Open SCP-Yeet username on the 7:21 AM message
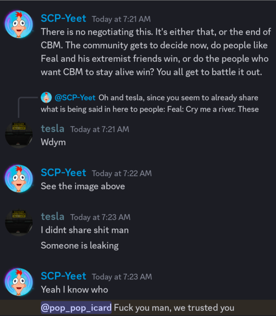This screenshot has height=316, width=276. click(63, 18)
